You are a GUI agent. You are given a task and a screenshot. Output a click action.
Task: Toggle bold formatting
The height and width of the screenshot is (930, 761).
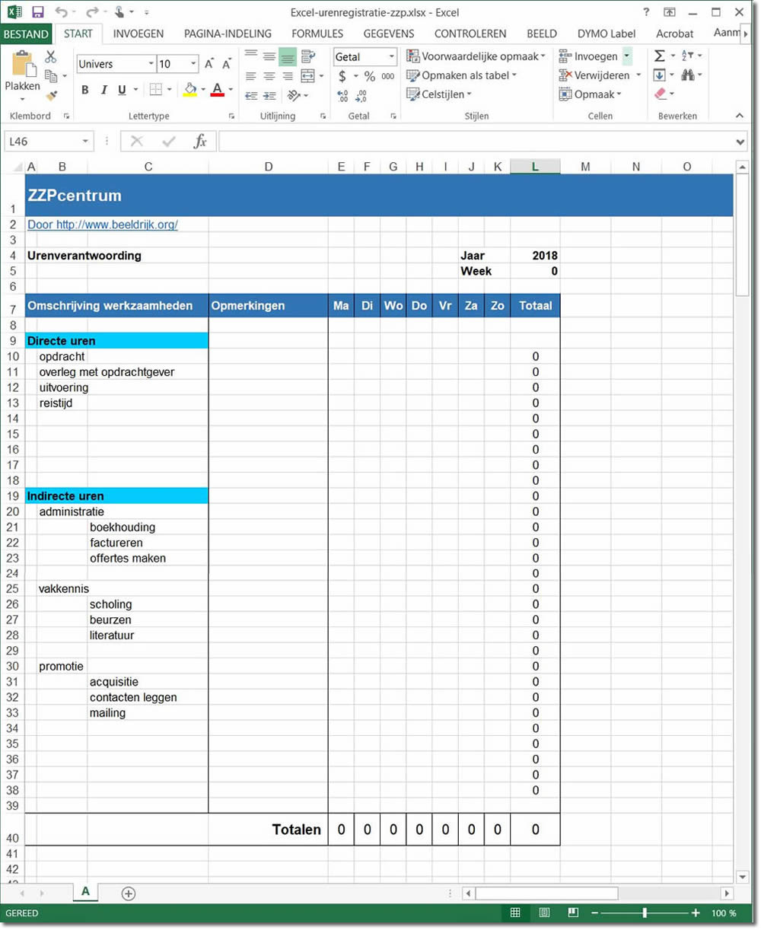(x=85, y=90)
